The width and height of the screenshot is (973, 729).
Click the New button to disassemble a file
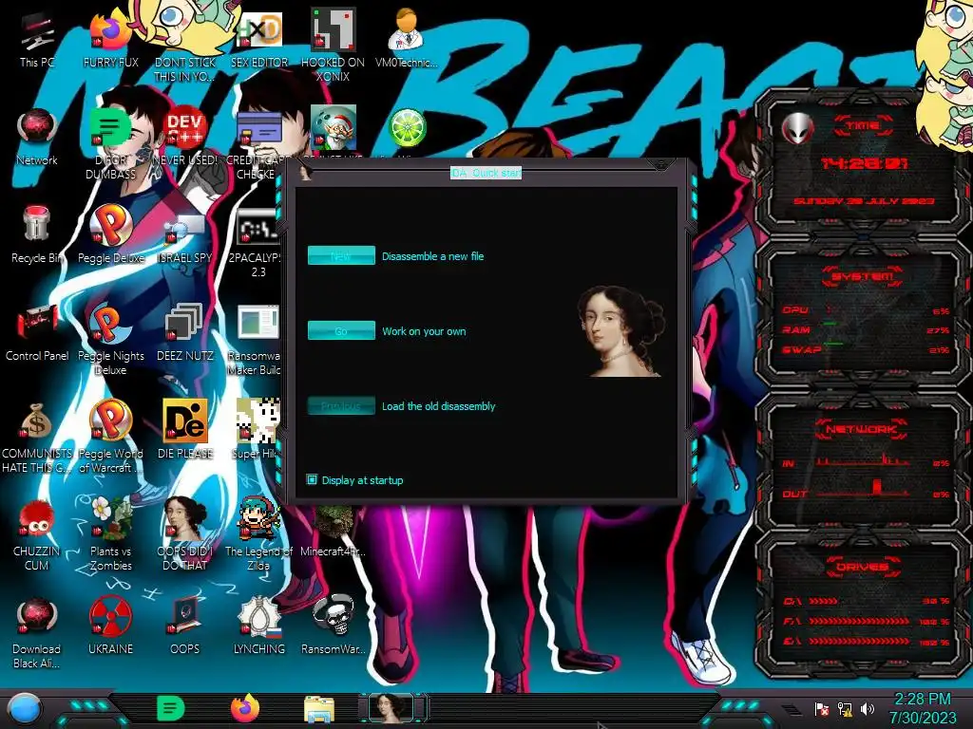pos(341,255)
